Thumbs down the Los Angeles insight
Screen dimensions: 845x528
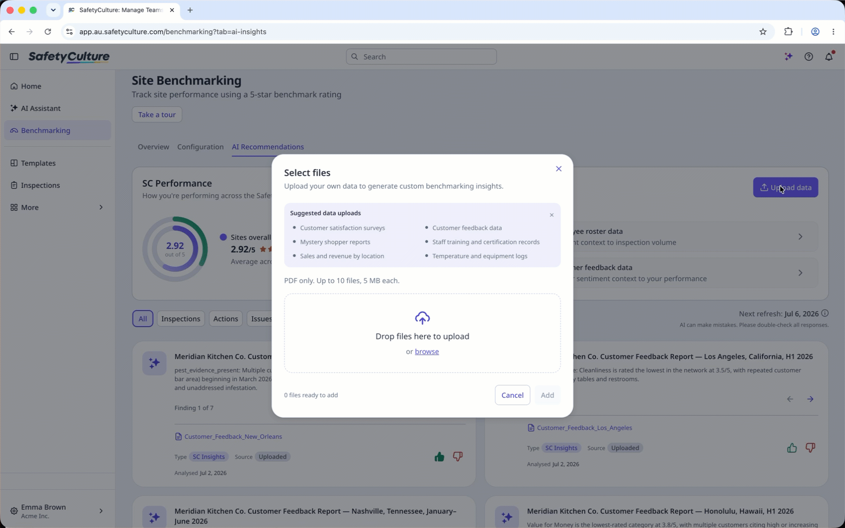point(810,448)
